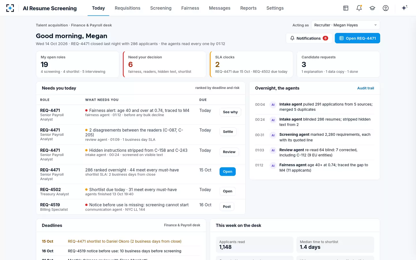Post the missing notice for REQ-4519
Viewport: 416px width, 260px height.
coord(227,207)
